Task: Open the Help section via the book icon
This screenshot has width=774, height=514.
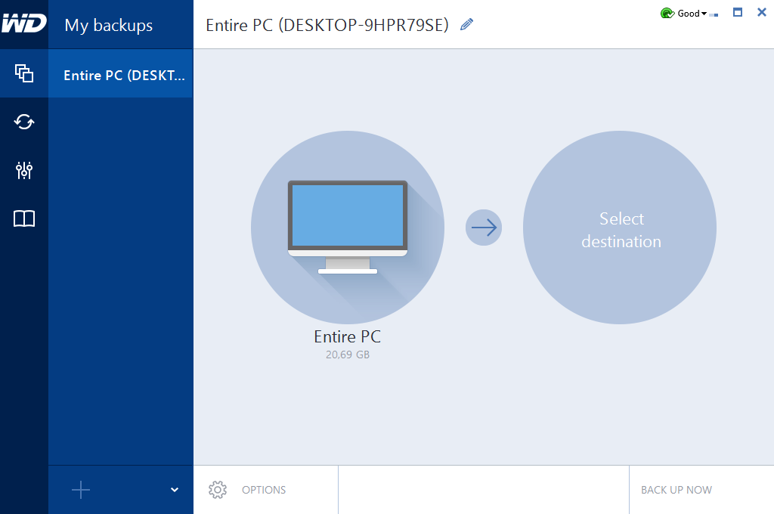Action: [23, 218]
